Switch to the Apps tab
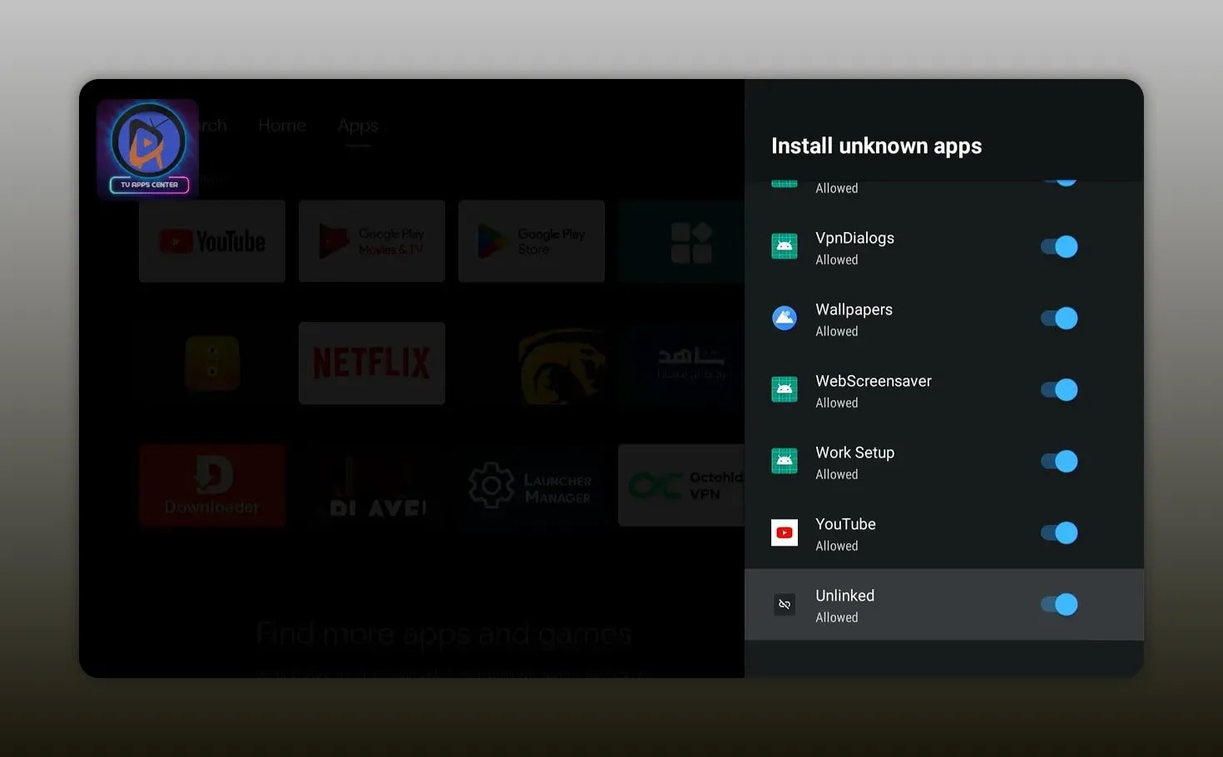The height and width of the screenshot is (757, 1223). coord(358,126)
